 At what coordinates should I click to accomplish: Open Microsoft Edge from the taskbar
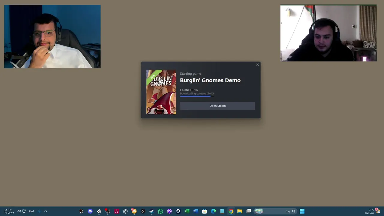click(x=213, y=211)
